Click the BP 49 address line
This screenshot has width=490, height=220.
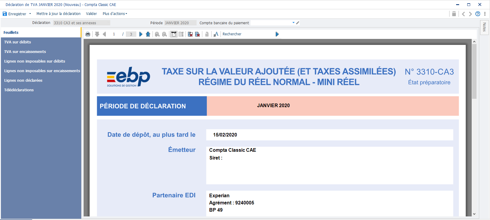point(216,210)
